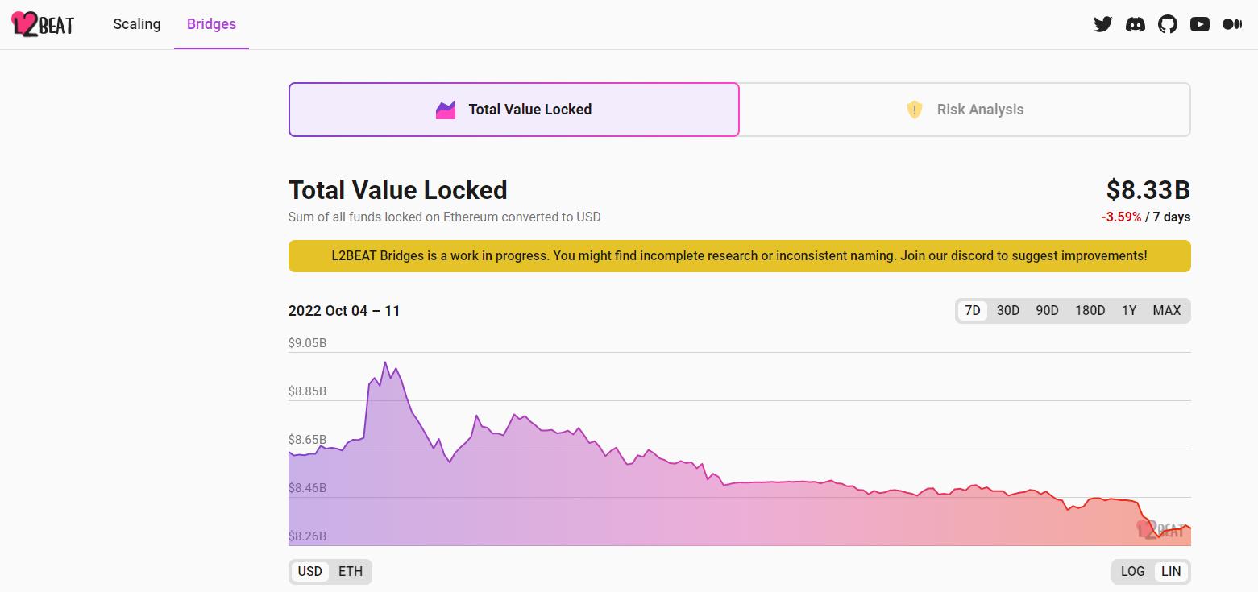1258x592 pixels.
Task: Open the GitHub icon in header
Action: click(x=1167, y=24)
